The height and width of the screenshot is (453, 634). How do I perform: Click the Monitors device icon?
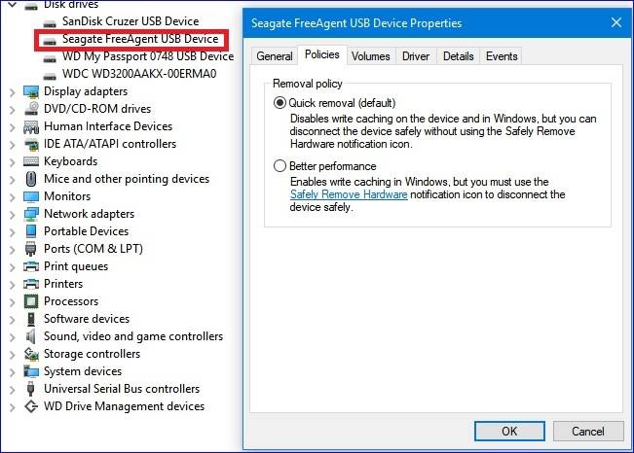coord(30,196)
